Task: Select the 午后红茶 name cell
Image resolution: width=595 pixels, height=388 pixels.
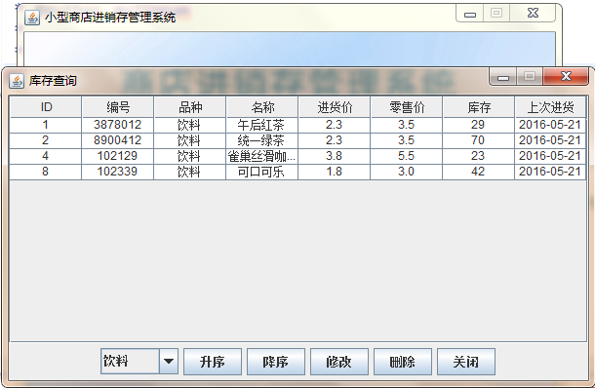Action: pos(261,125)
